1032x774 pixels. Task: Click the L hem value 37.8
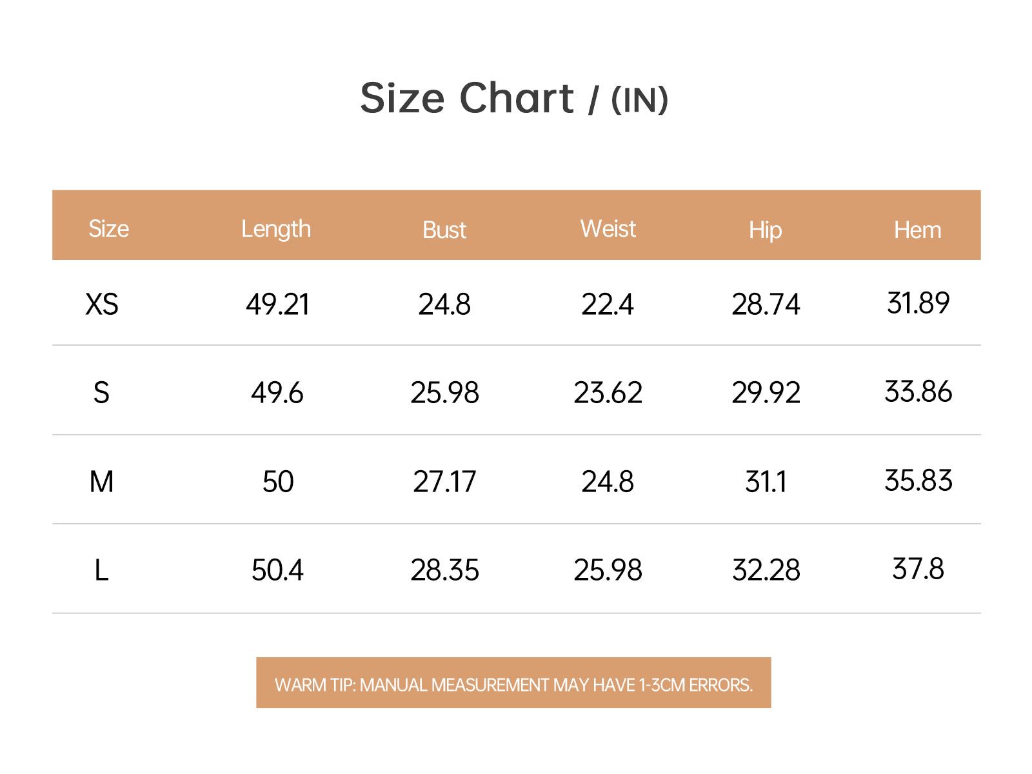tap(918, 569)
